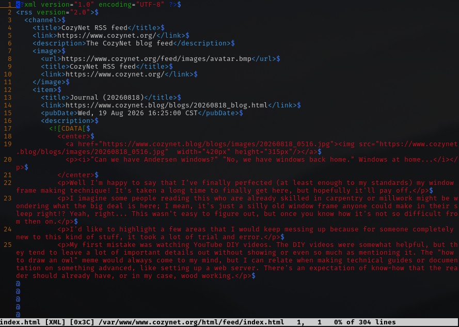This screenshot has width=459, height=327.
Task: Click 'Journal (20260818)' title text
Action: click(x=107, y=98)
